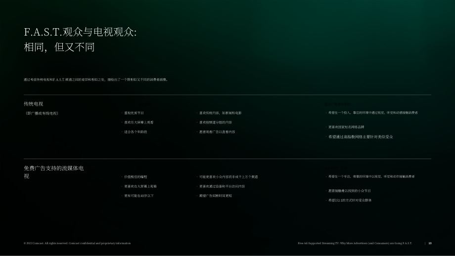Click bullet "适合各个年龄段"
Image resolution: width=455 pixels, height=256 pixels.
pyautogui.click(x=136, y=132)
